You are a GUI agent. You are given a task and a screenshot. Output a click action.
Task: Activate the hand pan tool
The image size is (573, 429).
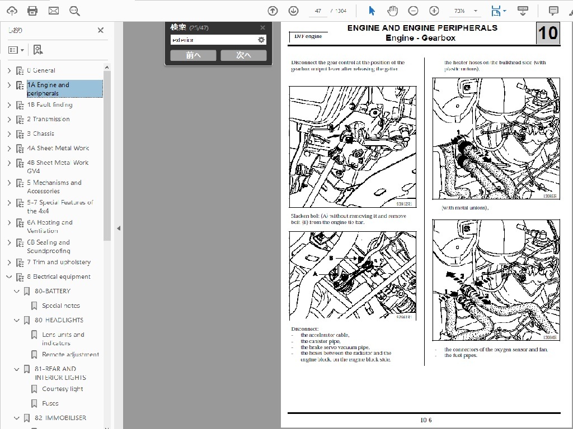[x=392, y=11]
